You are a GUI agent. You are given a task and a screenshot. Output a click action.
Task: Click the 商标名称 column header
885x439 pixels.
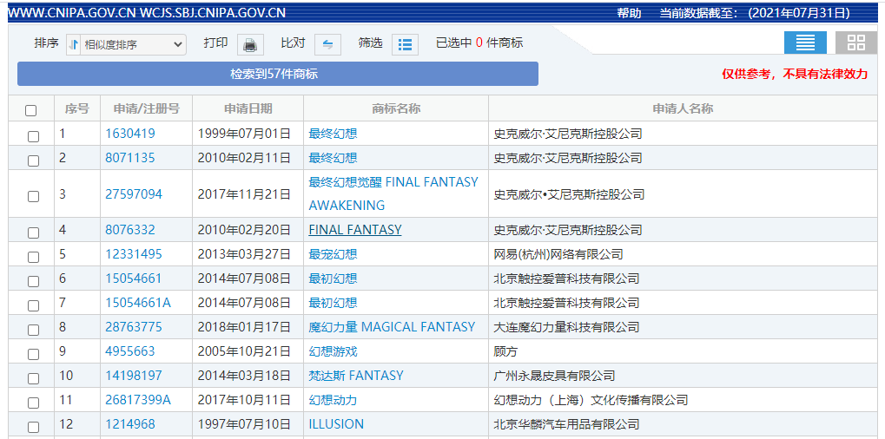[396, 108]
